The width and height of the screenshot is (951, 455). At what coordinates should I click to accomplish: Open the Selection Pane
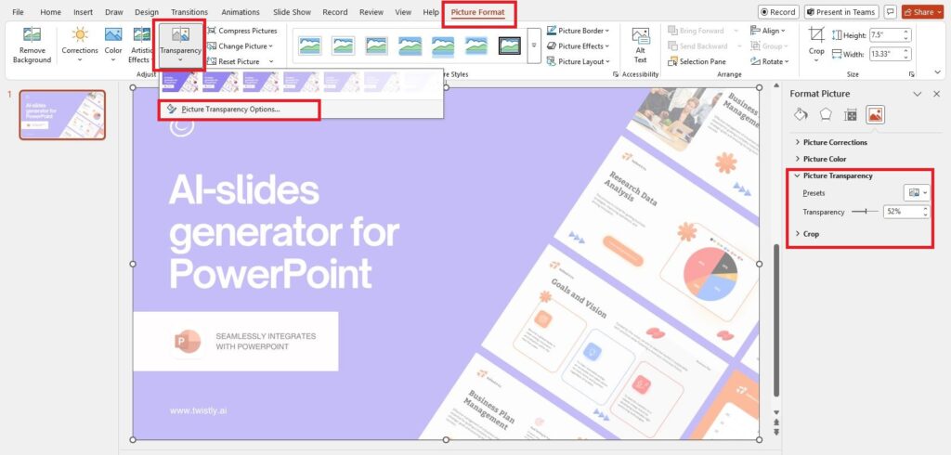pos(697,61)
